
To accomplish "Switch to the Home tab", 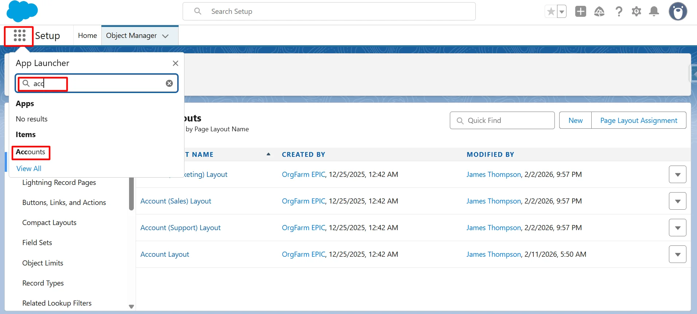I will [x=87, y=36].
